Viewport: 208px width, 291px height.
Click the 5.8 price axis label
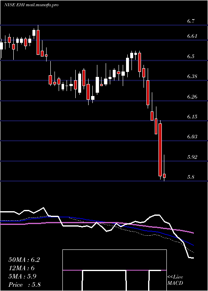click(x=191, y=177)
